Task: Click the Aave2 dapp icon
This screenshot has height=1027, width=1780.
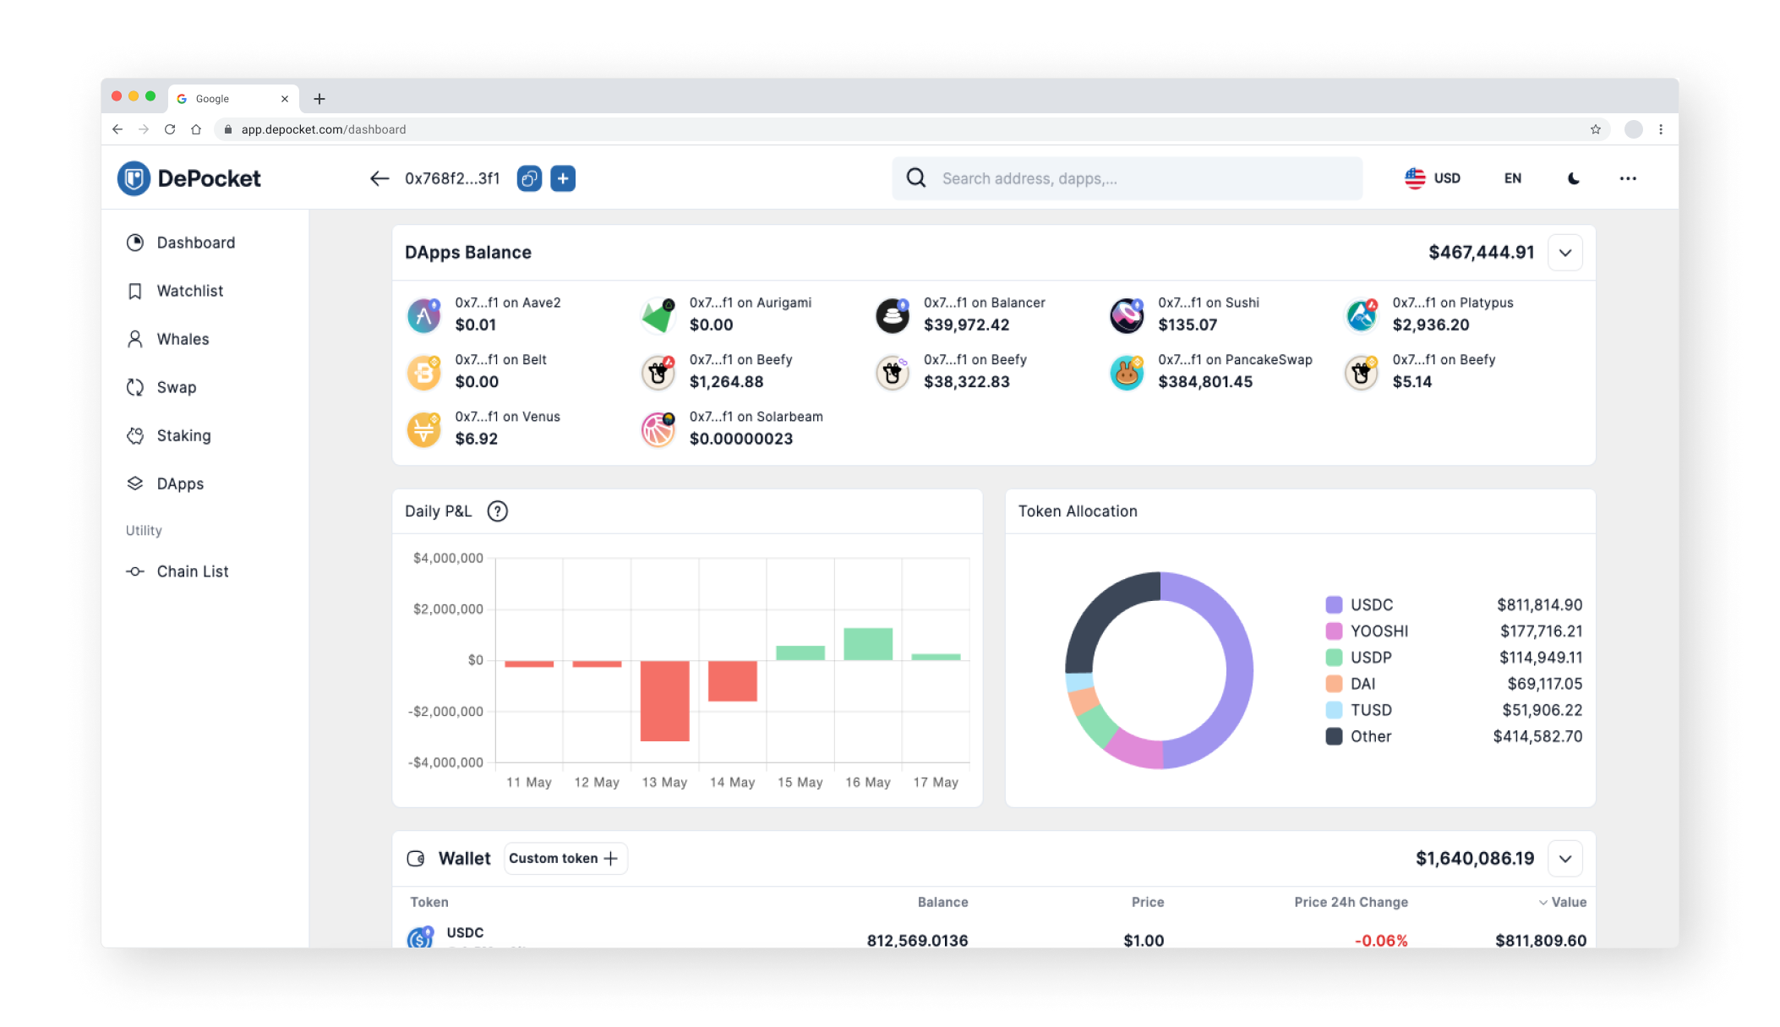Action: pos(424,315)
